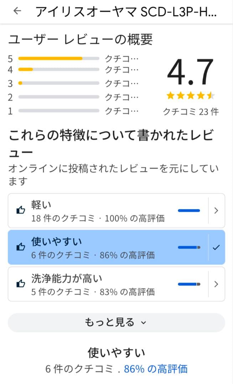This screenshot has height=384, width=233.
Task: Expand details for 洗浄能力が高い reviews
Action: [216, 284]
